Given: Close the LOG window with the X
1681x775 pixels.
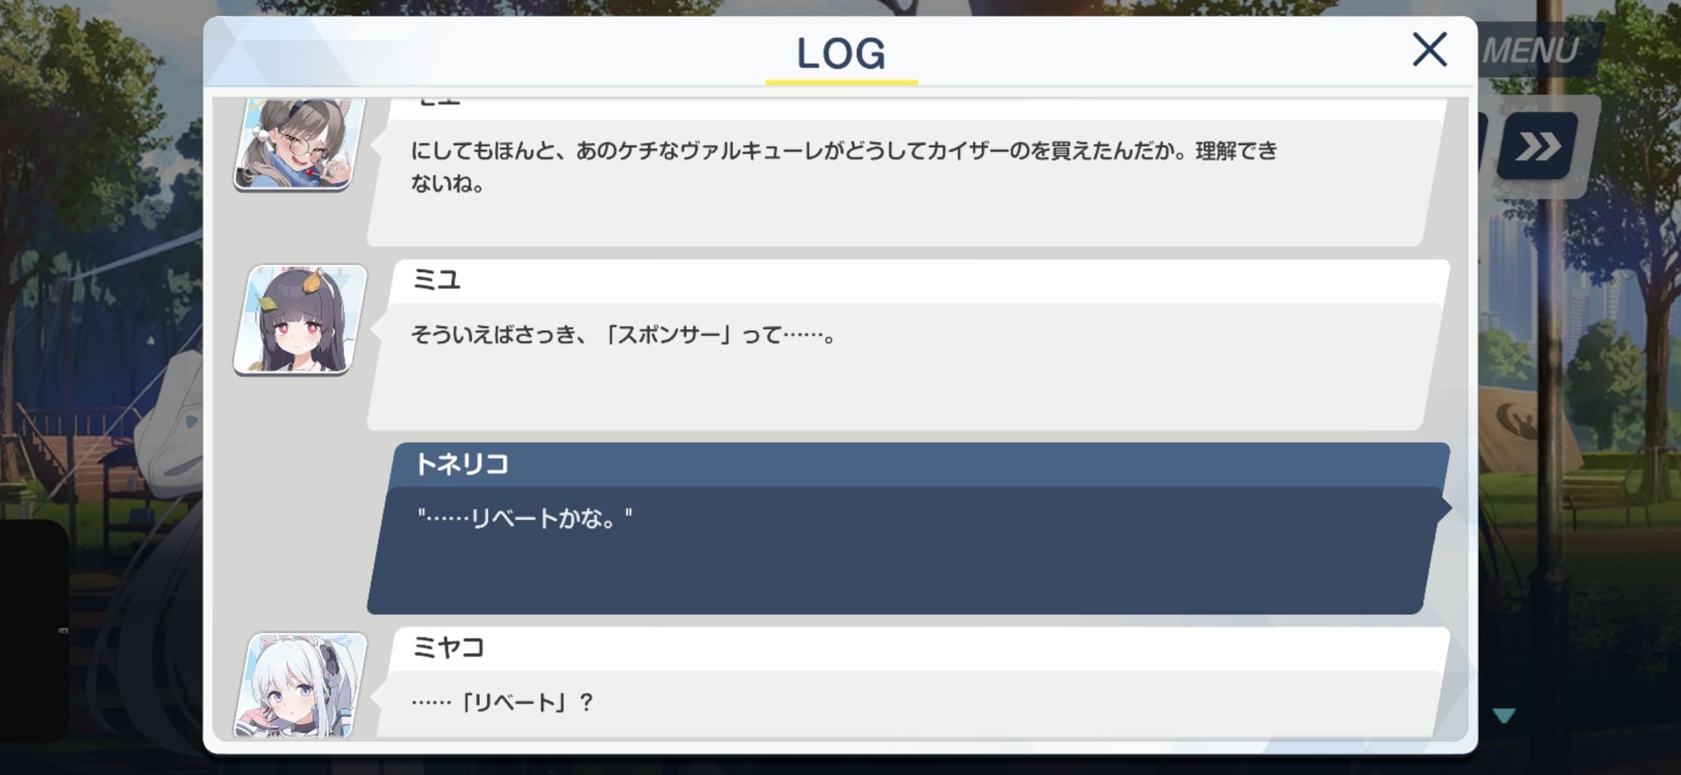Looking at the screenshot, I should coord(1429,49).
